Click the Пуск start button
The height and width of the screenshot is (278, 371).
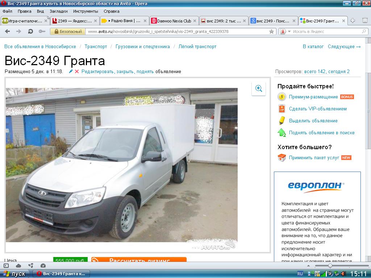14,274
